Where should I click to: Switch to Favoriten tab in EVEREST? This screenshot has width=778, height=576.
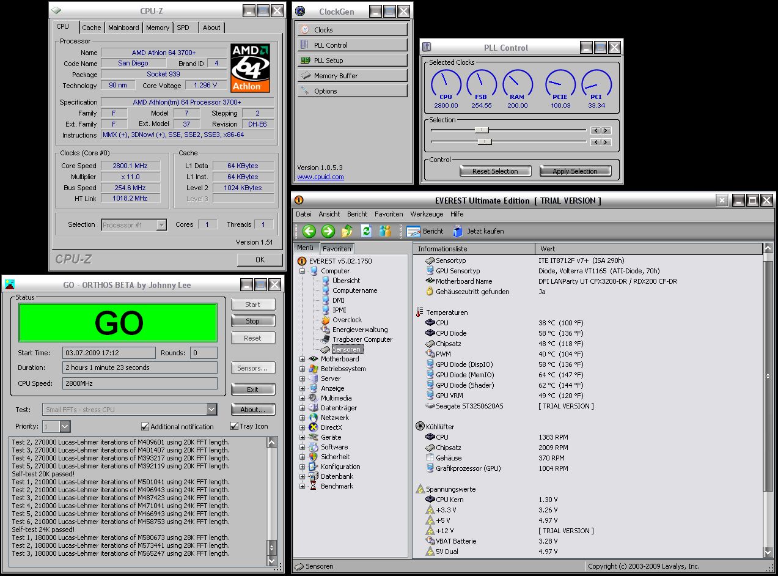337,249
